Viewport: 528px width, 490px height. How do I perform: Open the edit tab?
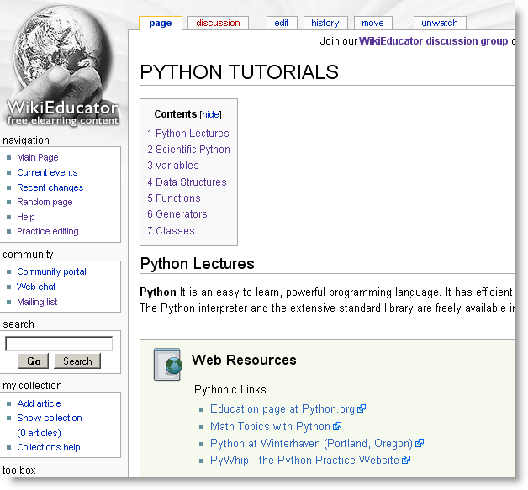282,23
